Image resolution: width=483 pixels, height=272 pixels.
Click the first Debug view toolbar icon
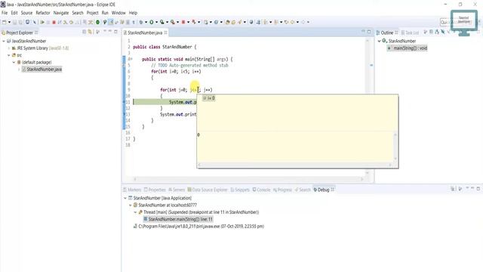click(453, 189)
